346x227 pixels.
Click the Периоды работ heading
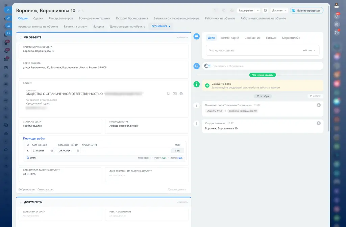pyautogui.click(x=34, y=138)
